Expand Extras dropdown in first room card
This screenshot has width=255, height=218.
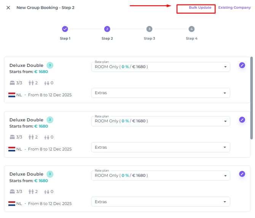[x=160, y=93]
